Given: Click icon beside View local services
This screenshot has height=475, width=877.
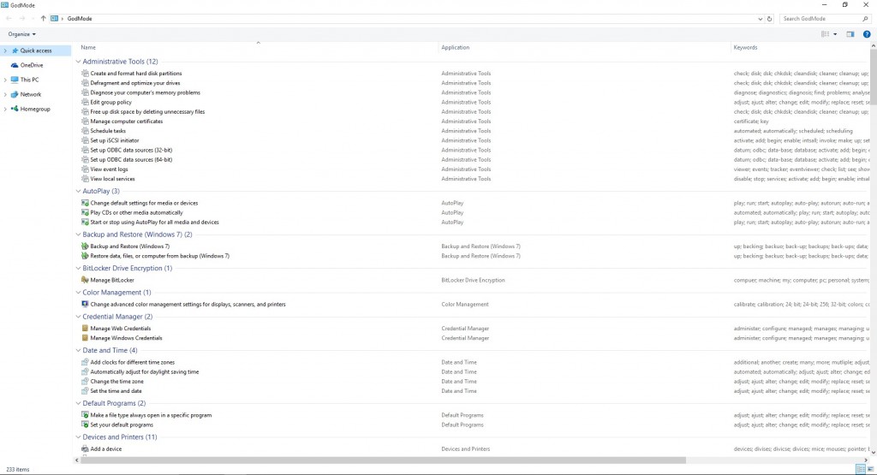Looking at the screenshot, I should [x=85, y=179].
